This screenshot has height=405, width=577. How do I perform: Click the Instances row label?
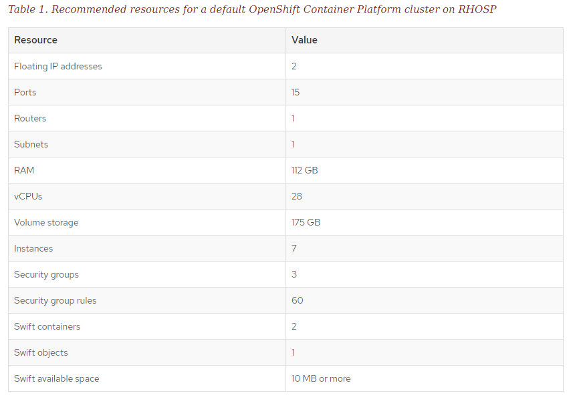(33, 248)
